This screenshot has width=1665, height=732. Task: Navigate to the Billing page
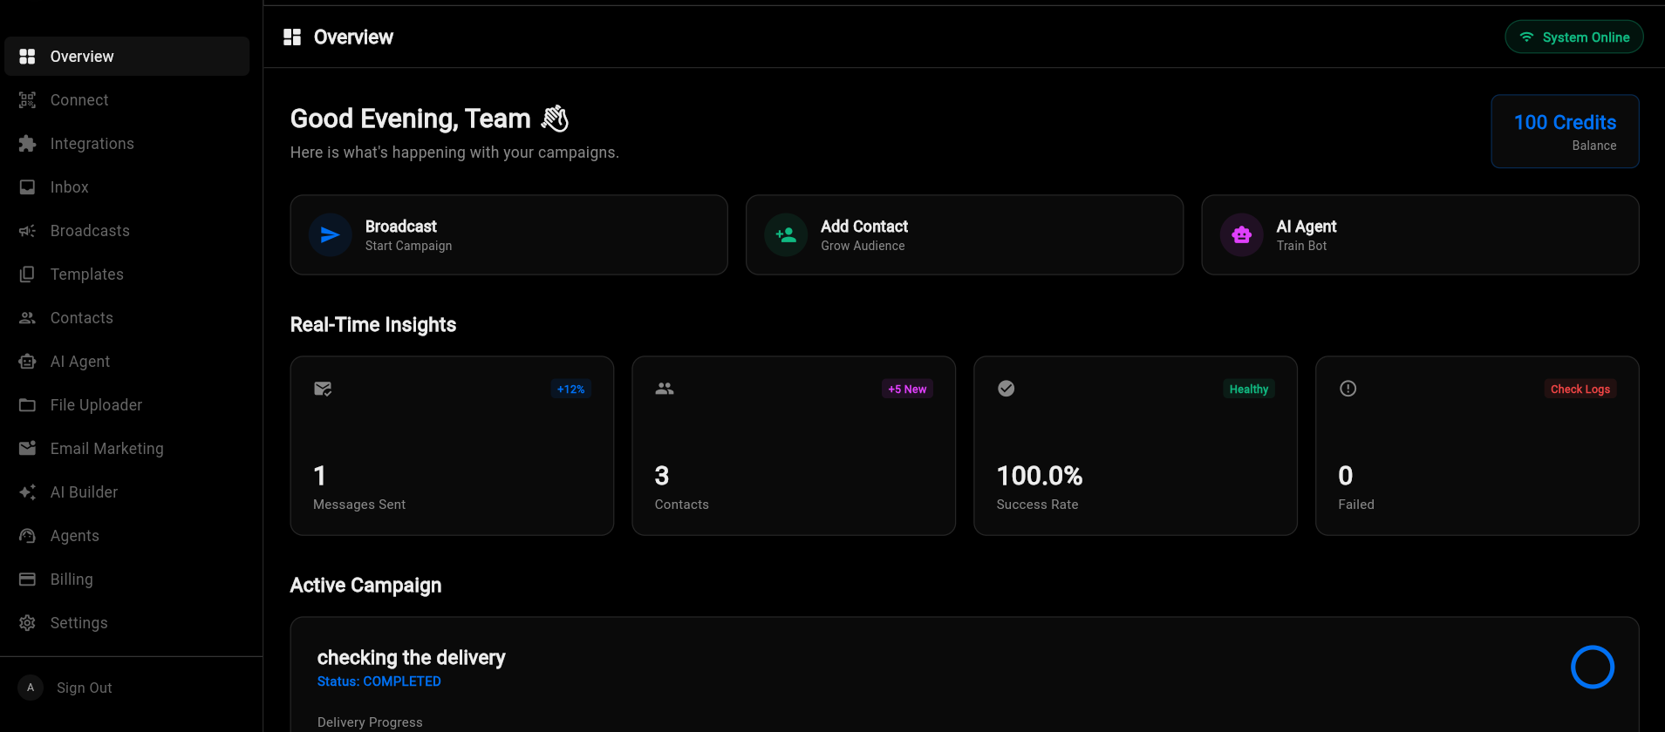coord(72,579)
